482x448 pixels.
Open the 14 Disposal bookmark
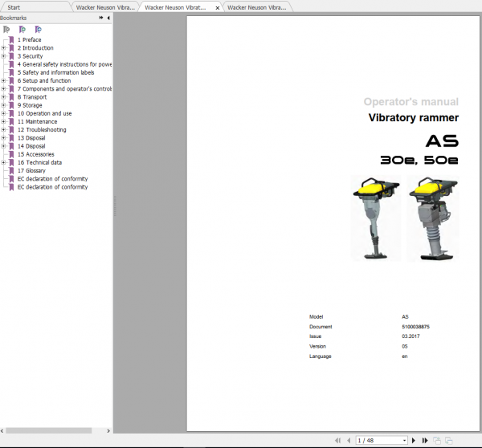click(31, 146)
